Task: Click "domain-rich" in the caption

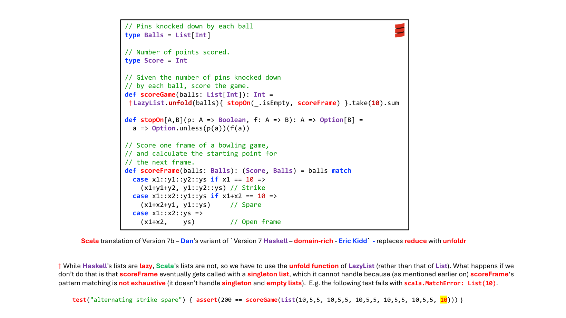Action: tap(313, 241)
